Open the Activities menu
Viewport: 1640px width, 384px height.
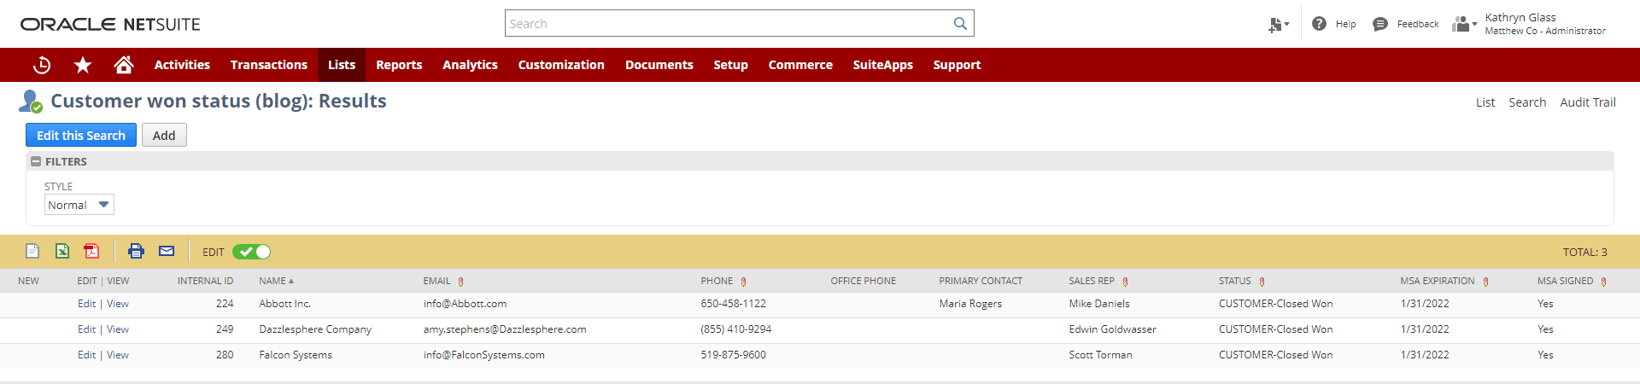click(182, 65)
